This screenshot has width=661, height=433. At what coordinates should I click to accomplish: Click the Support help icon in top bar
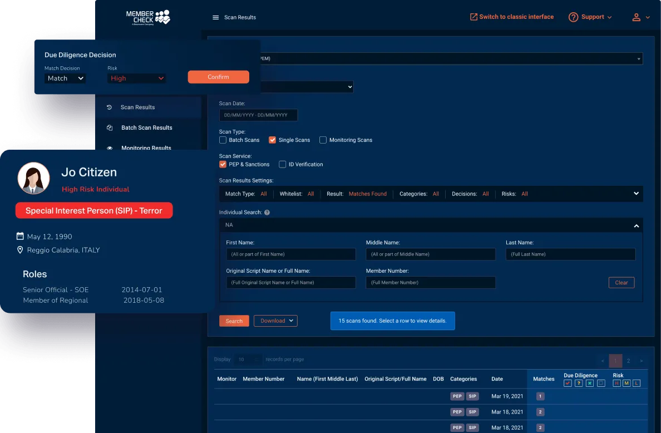(574, 17)
